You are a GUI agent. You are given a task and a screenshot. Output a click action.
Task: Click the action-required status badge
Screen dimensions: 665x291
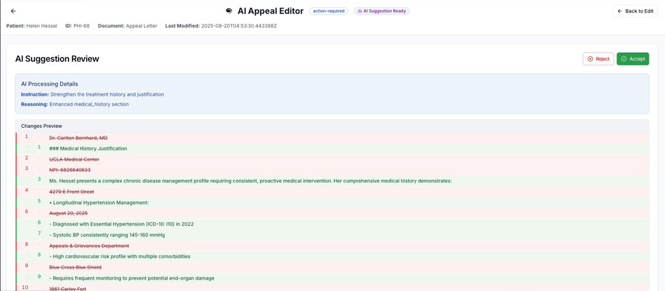pos(328,11)
